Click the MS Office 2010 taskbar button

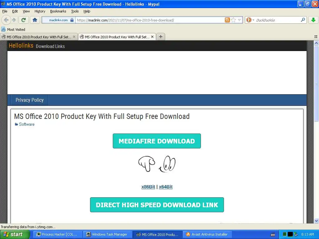click(157, 234)
